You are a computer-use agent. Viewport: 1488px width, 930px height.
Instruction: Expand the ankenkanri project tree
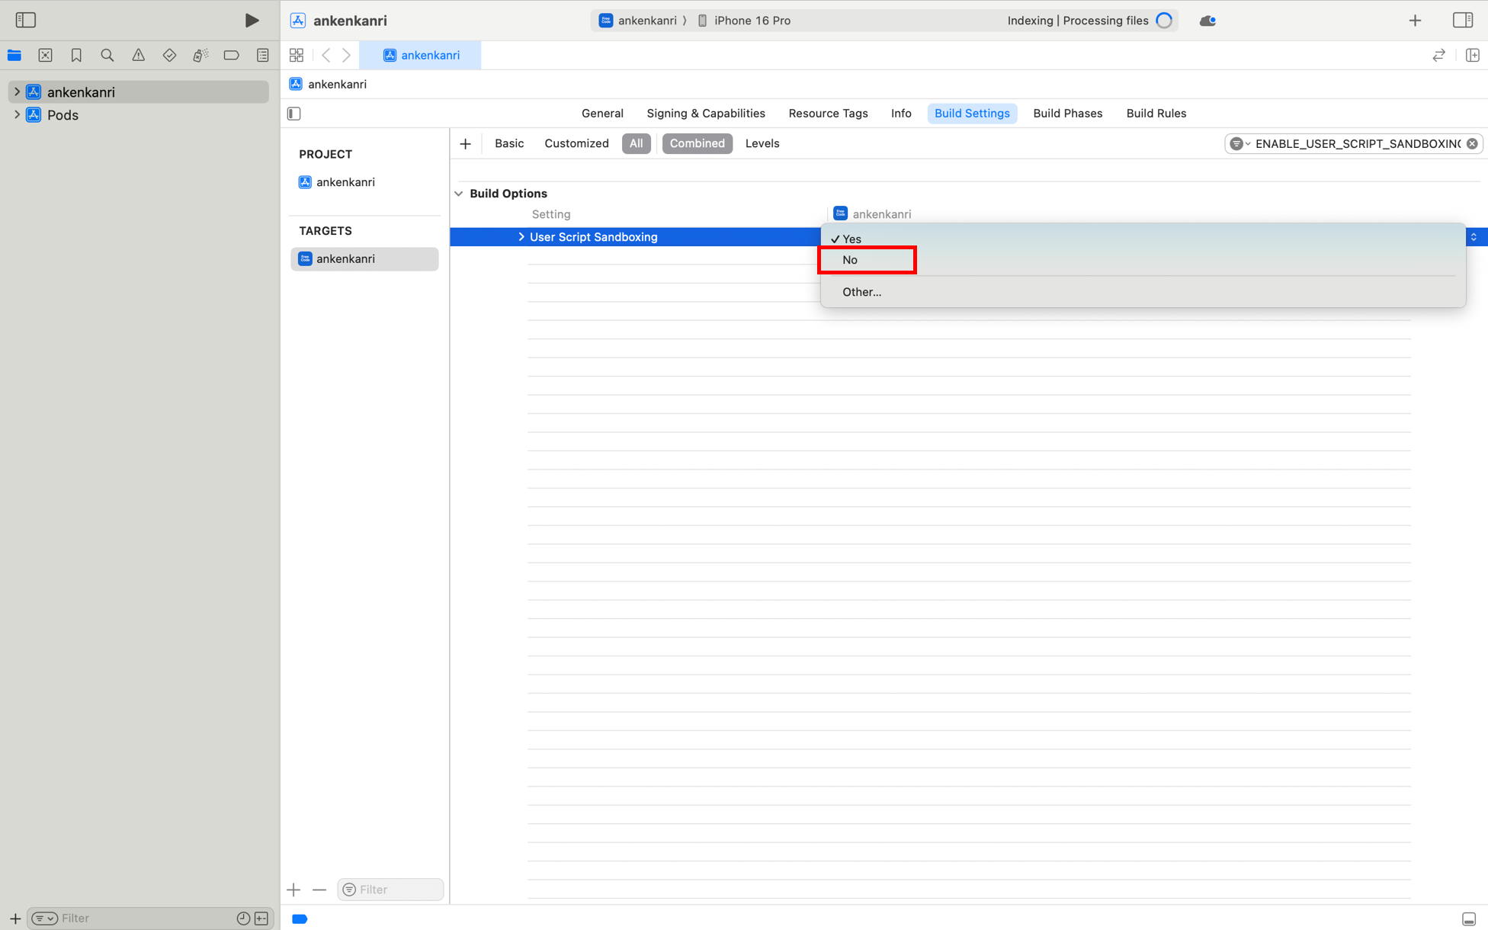(17, 91)
